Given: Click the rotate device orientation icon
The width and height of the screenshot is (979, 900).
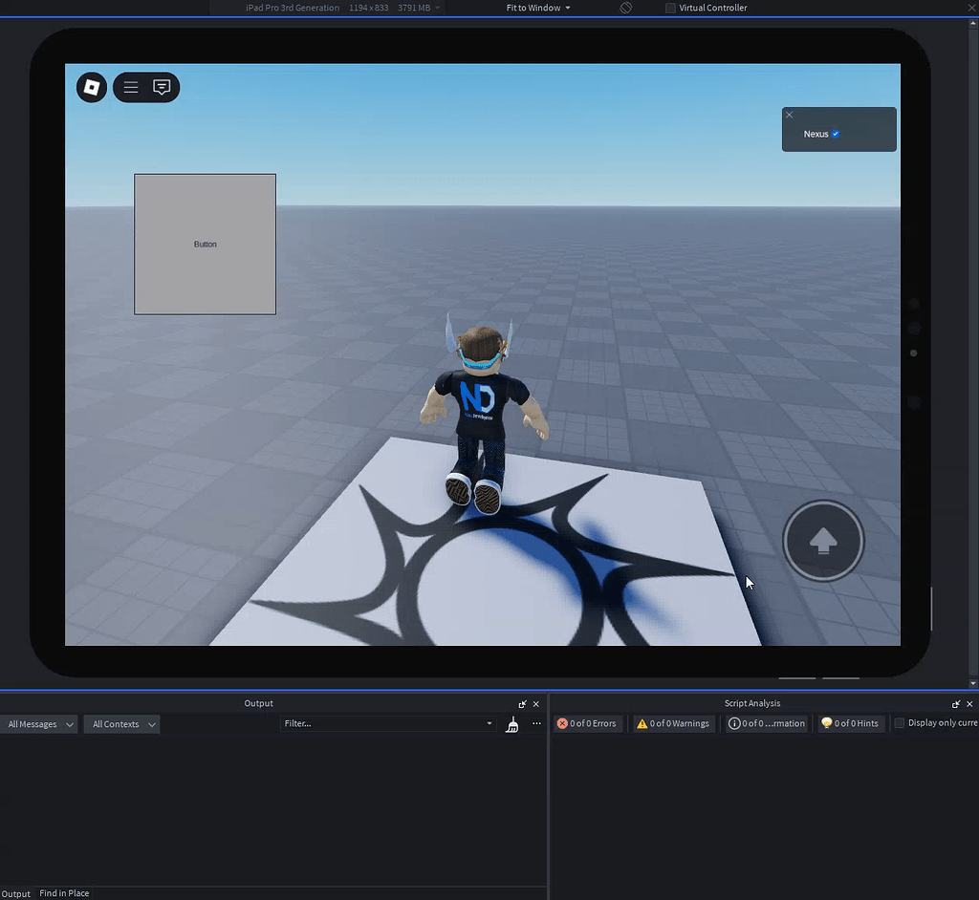Looking at the screenshot, I should point(625,8).
